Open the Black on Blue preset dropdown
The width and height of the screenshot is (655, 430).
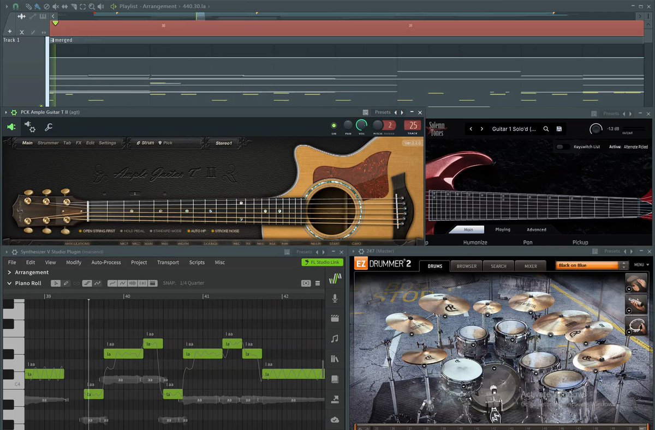592,265
